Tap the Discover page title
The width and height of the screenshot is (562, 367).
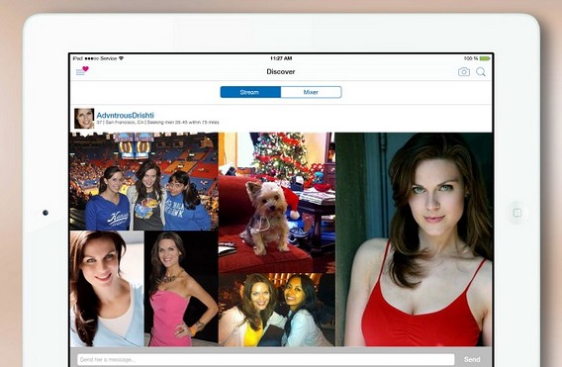(281, 71)
